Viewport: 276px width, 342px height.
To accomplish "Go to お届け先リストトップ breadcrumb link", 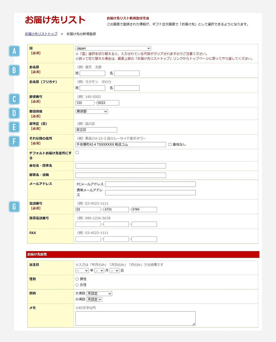I will coord(41,34).
